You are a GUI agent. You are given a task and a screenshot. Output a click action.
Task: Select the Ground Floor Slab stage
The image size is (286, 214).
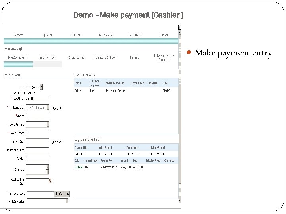coord(76,57)
